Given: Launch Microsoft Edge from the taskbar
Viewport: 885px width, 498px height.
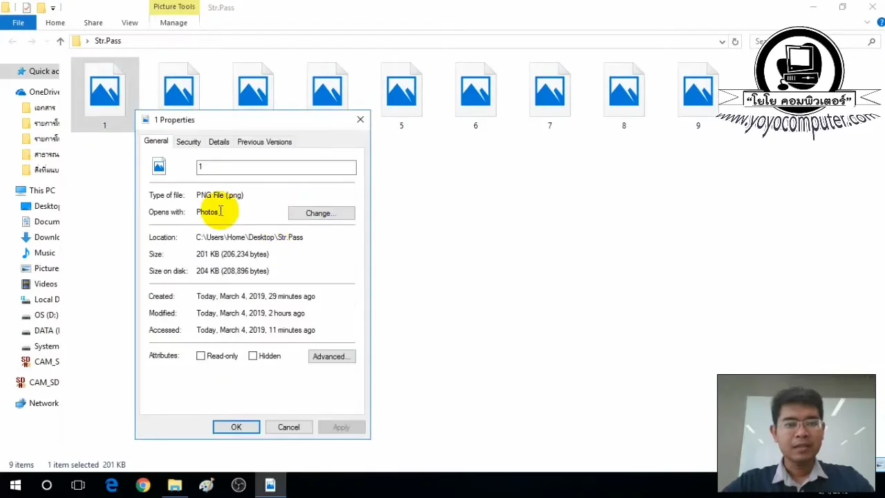Looking at the screenshot, I should (x=111, y=484).
